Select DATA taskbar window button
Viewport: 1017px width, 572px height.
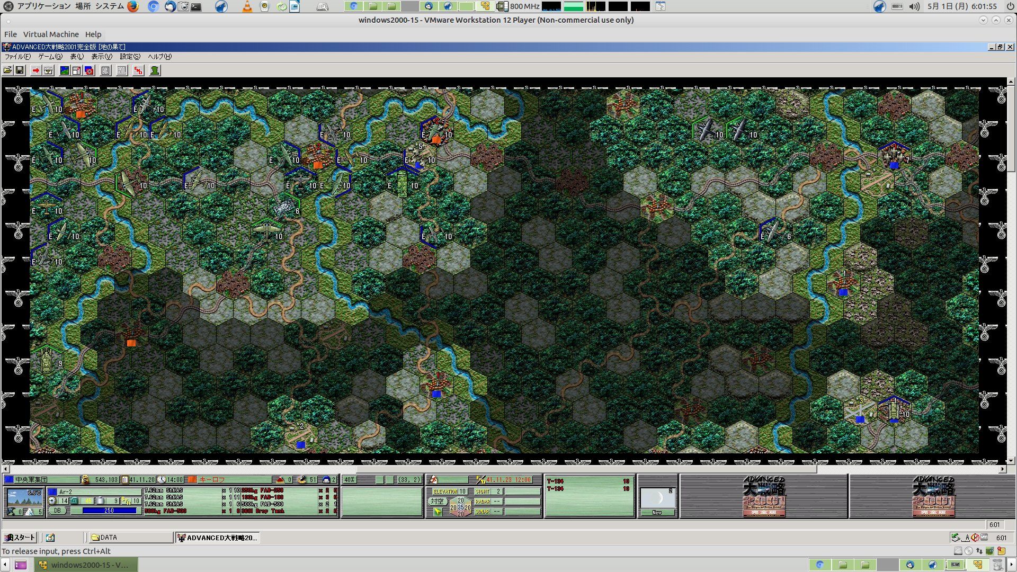pos(131,538)
